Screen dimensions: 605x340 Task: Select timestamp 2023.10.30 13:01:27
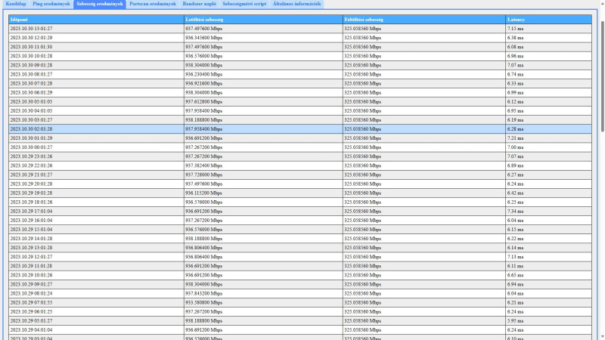(31, 29)
